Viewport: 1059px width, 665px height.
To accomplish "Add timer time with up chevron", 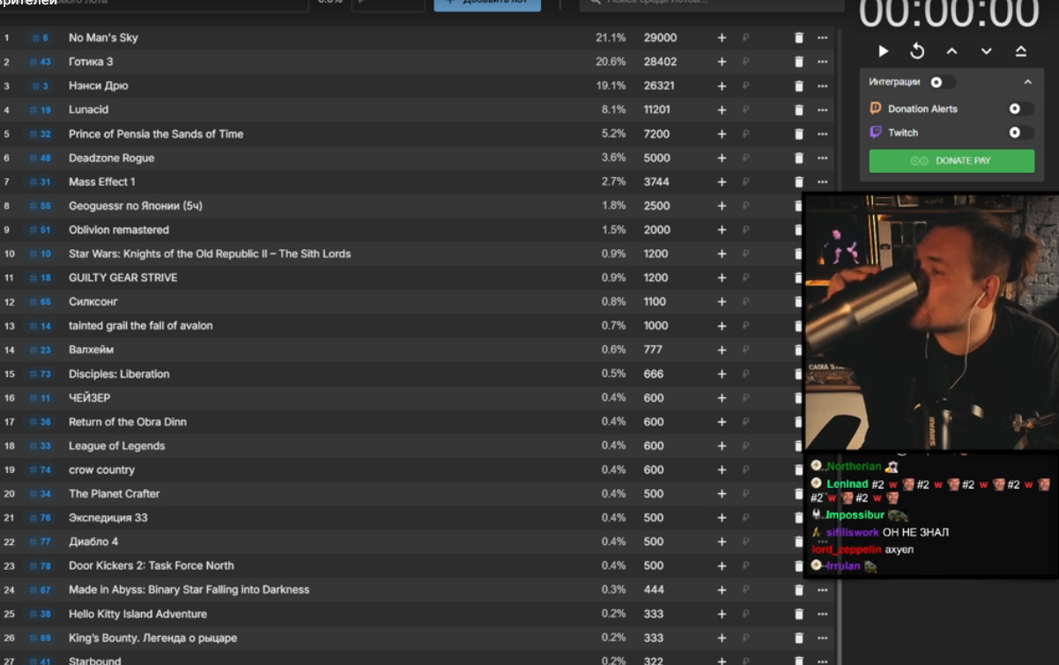I will [952, 52].
